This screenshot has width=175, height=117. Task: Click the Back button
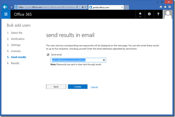(x=56, y=87)
